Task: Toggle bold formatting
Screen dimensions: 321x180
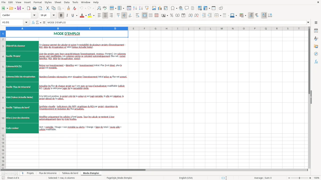Action: click(x=61, y=15)
